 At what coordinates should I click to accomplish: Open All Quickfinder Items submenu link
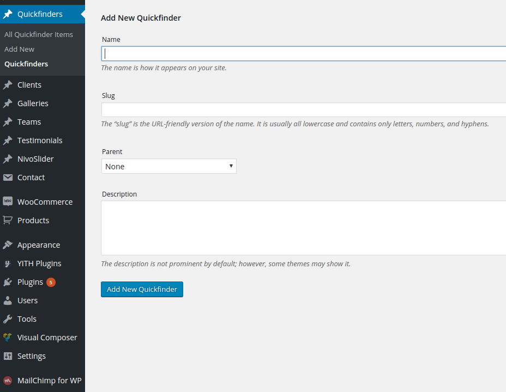tap(39, 34)
